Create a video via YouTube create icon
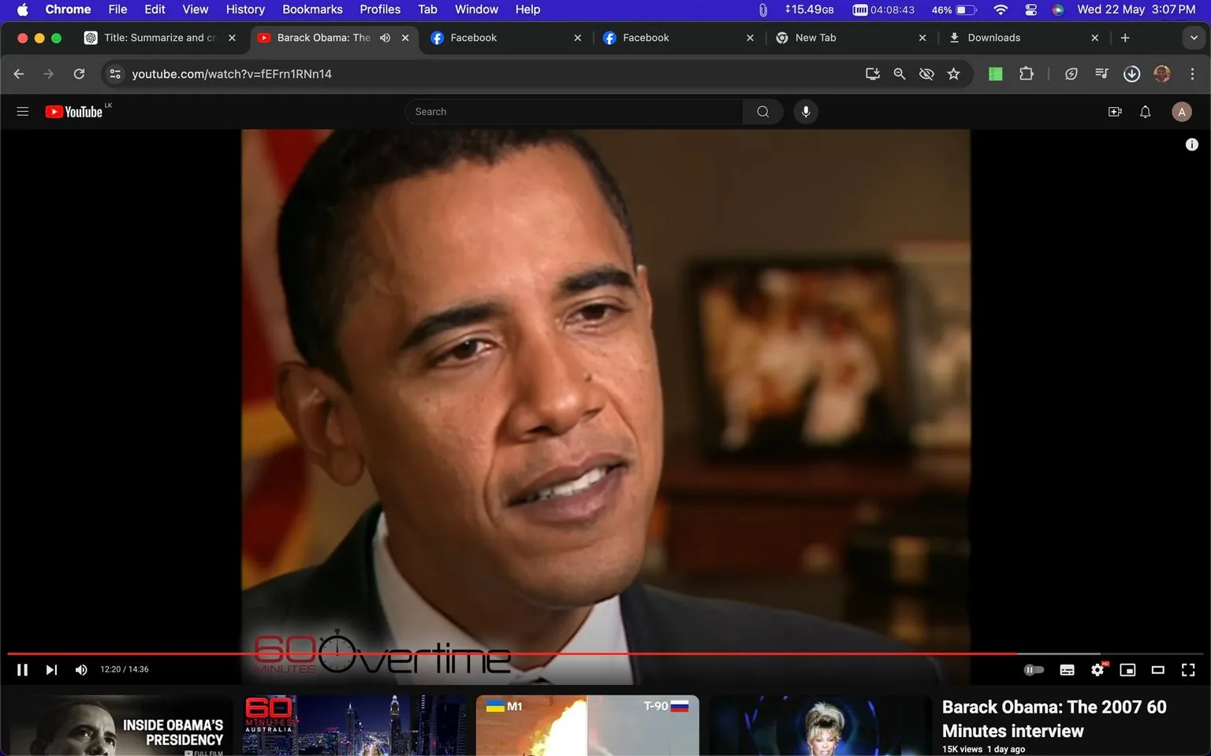The height and width of the screenshot is (756, 1211). click(1115, 111)
